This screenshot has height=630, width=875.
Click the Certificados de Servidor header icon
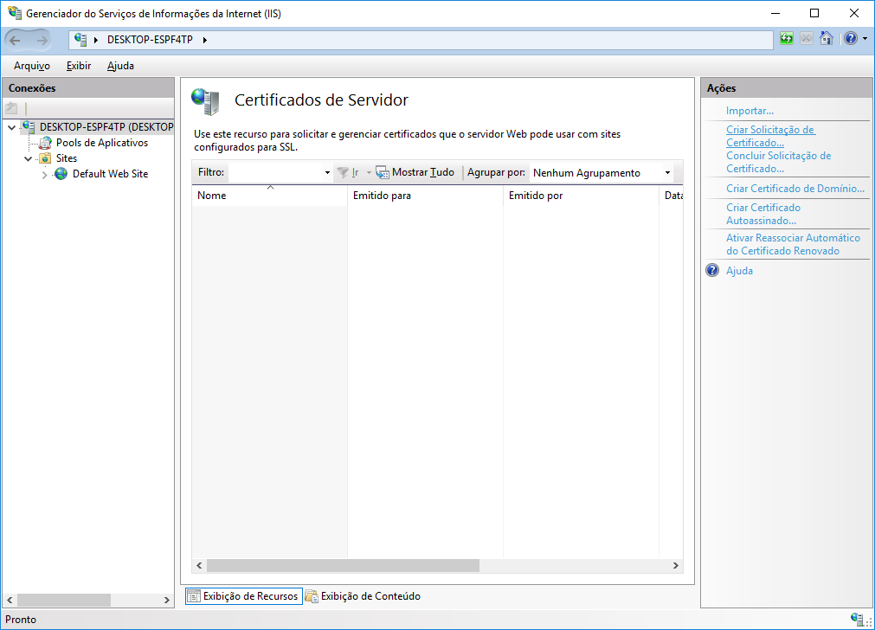pyautogui.click(x=205, y=100)
